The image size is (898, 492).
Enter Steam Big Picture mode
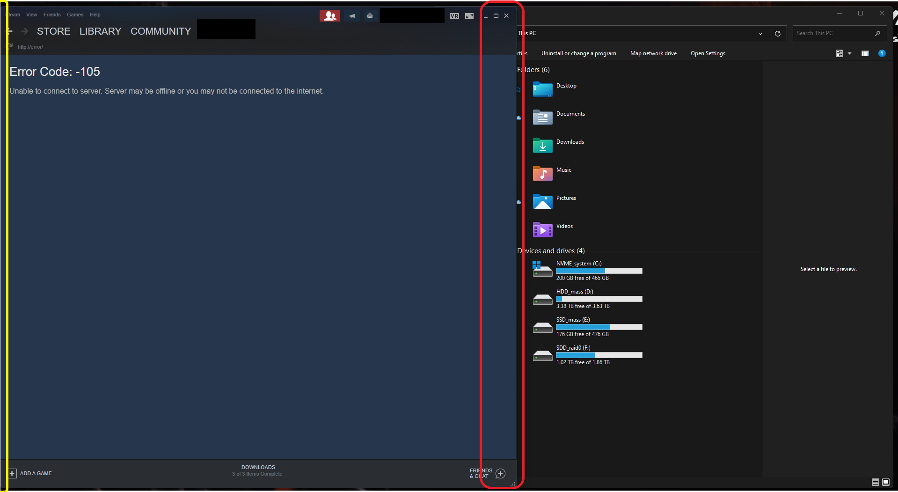tap(469, 16)
